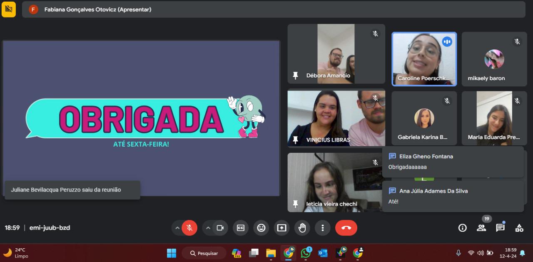Click the present screen icon
This screenshot has width=533, height=262.
pos(281,228)
